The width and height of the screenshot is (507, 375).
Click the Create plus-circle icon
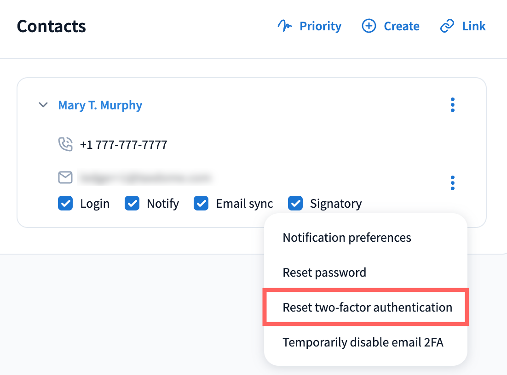(369, 26)
